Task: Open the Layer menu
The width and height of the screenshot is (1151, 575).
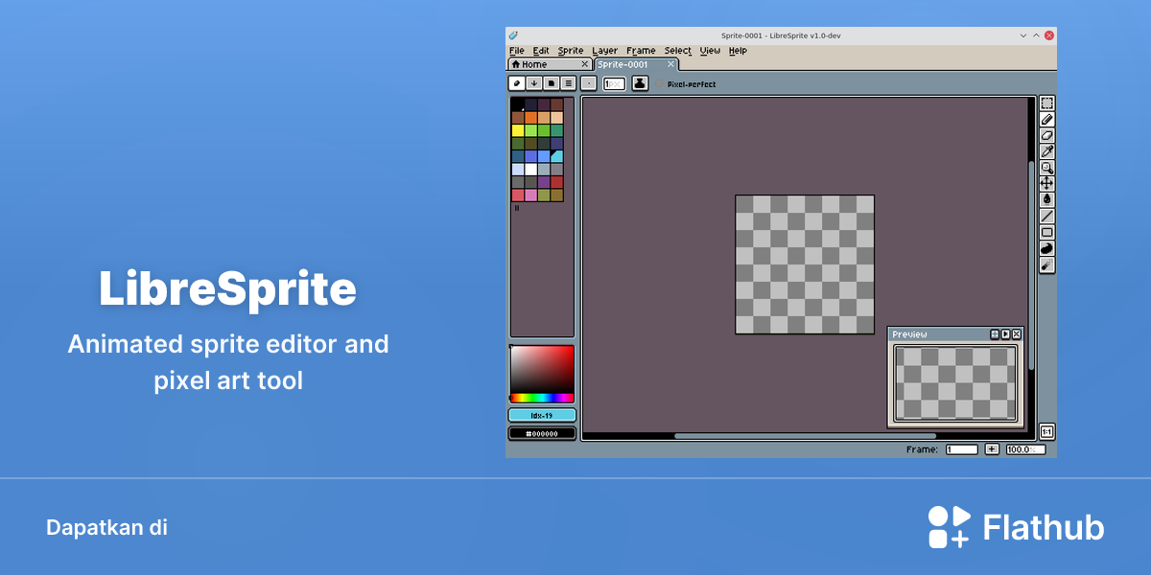Action: pyautogui.click(x=605, y=51)
